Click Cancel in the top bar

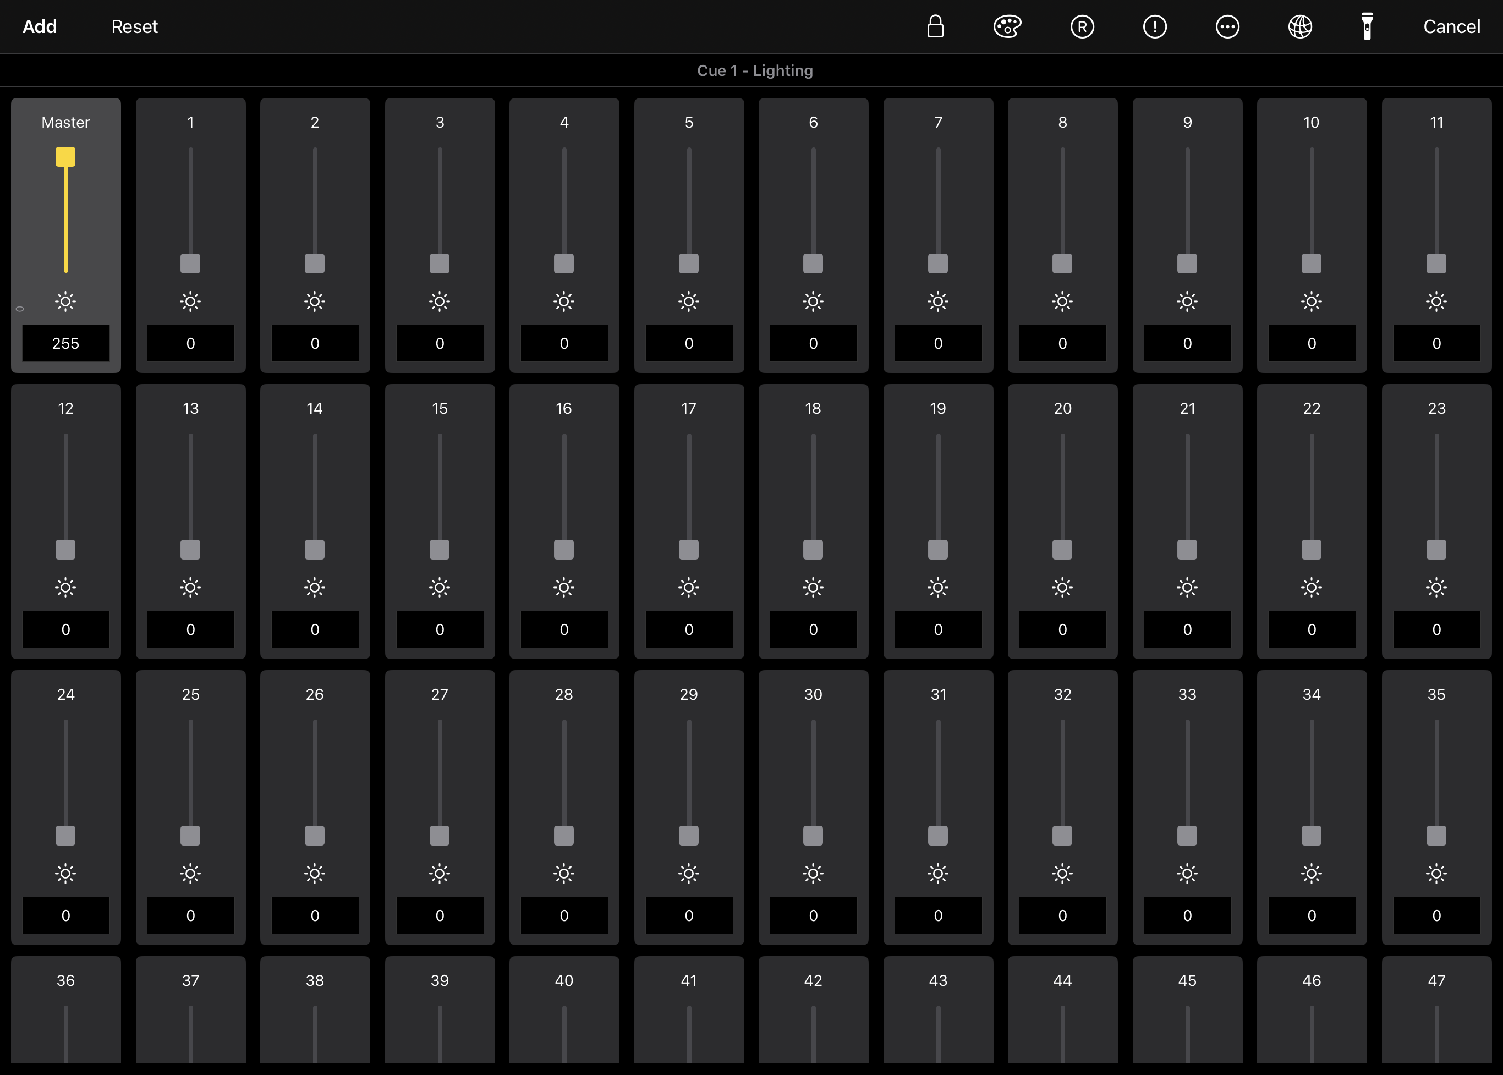(x=1451, y=26)
